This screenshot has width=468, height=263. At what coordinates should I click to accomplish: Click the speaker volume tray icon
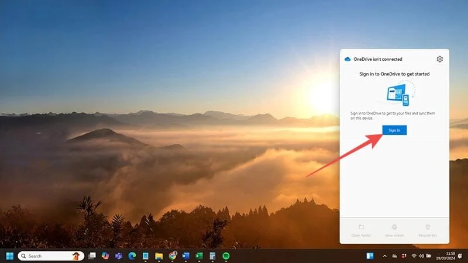pyautogui.click(x=421, y=256)
